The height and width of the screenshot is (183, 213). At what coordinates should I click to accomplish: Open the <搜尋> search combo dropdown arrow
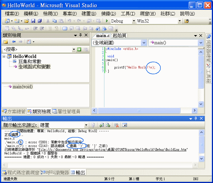click(x=74, y=49)
